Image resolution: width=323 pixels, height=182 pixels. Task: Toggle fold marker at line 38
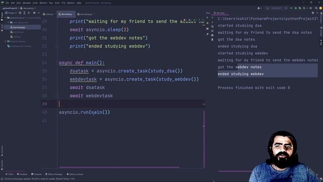[58, 96]
